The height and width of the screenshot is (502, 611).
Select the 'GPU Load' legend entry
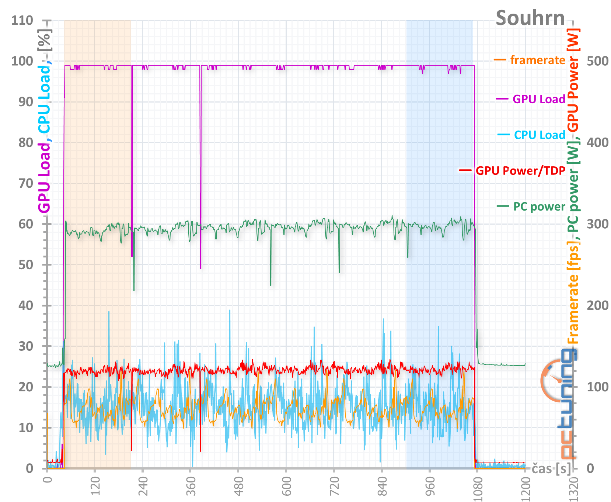(x=539, y=99)
